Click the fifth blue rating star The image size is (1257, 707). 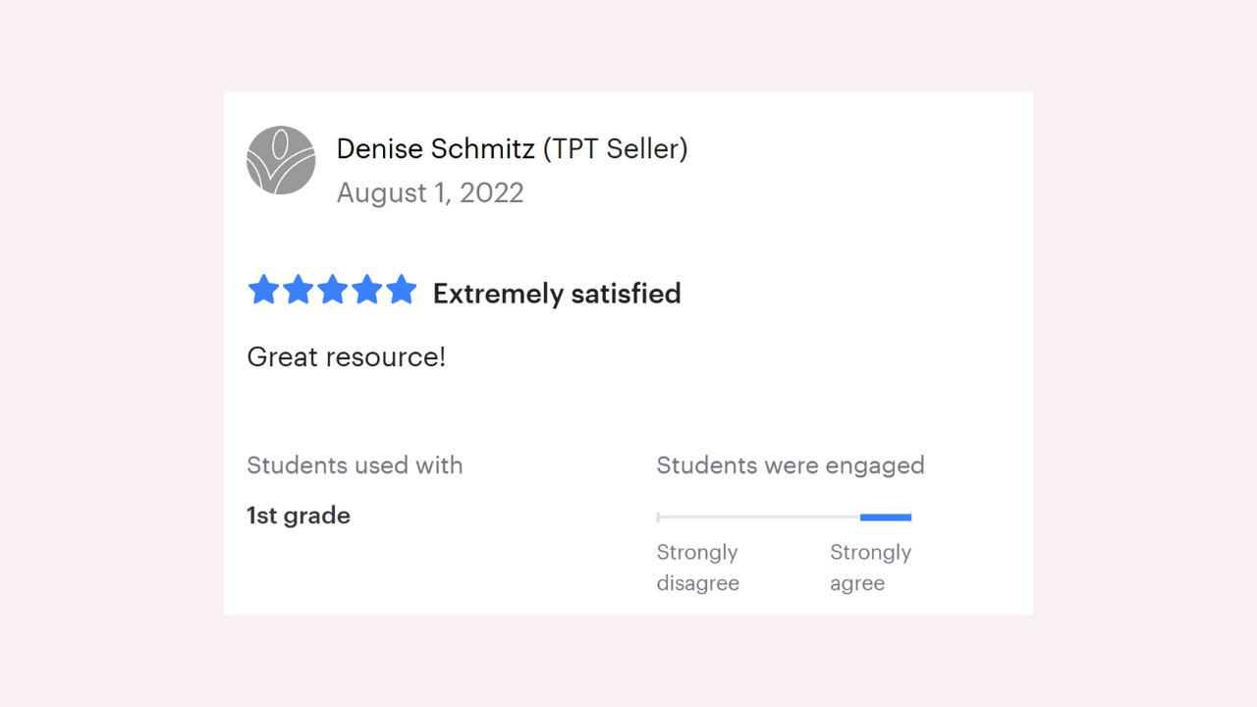tap(401, 291)
